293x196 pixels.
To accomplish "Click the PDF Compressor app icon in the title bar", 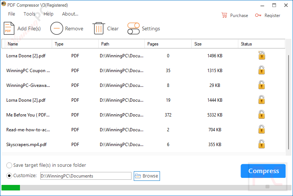I will (4, 4).
